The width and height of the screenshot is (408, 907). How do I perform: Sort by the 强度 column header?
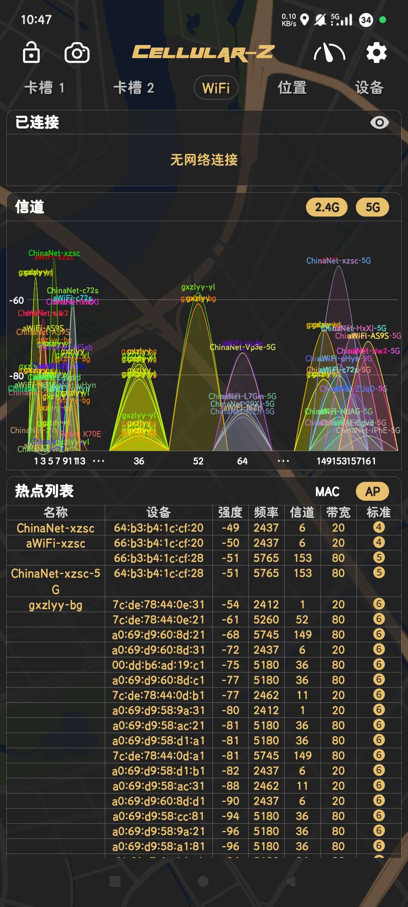pos(230,512)
